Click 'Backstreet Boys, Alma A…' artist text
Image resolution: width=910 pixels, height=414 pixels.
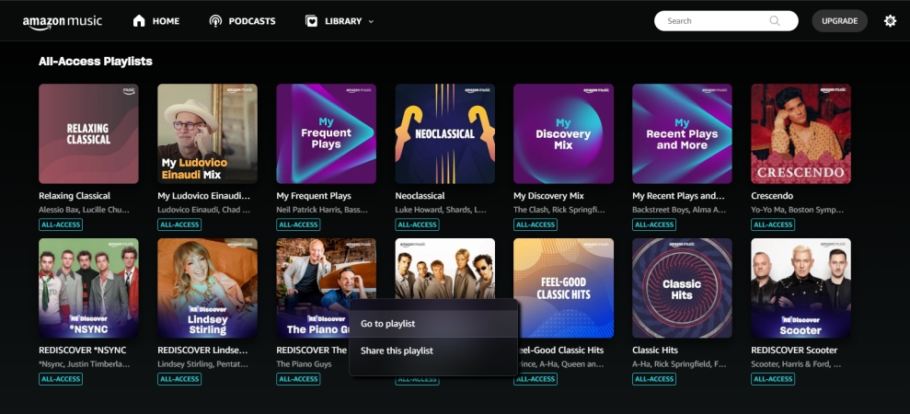point(679,210)
